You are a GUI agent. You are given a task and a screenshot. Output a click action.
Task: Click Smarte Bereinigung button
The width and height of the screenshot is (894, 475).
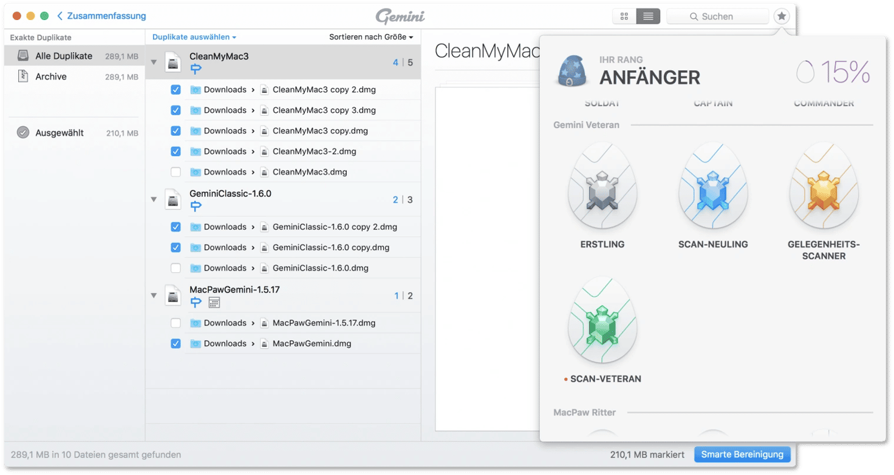[x=742, y=454]
